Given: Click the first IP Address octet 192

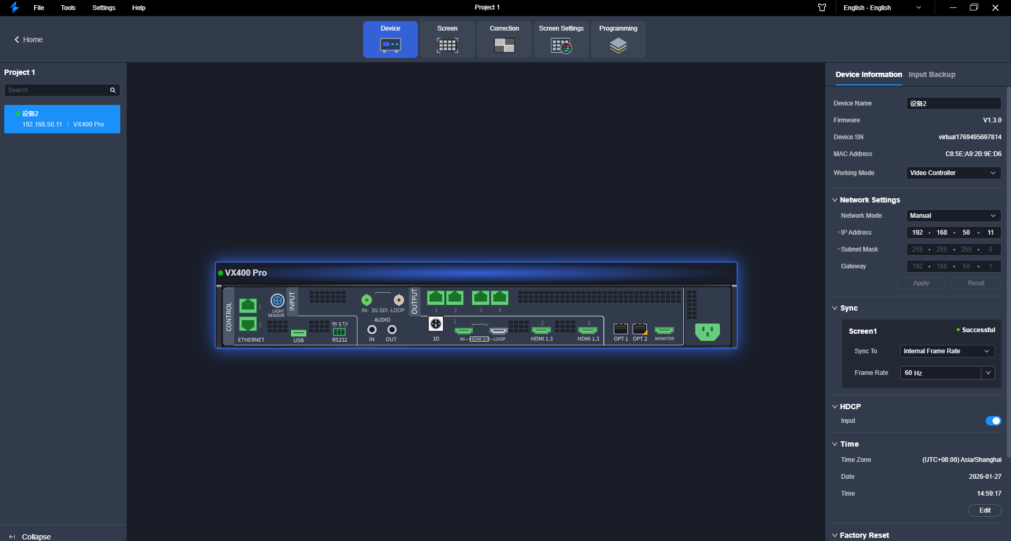Looking at the screenshot, I should coord(918,233).
